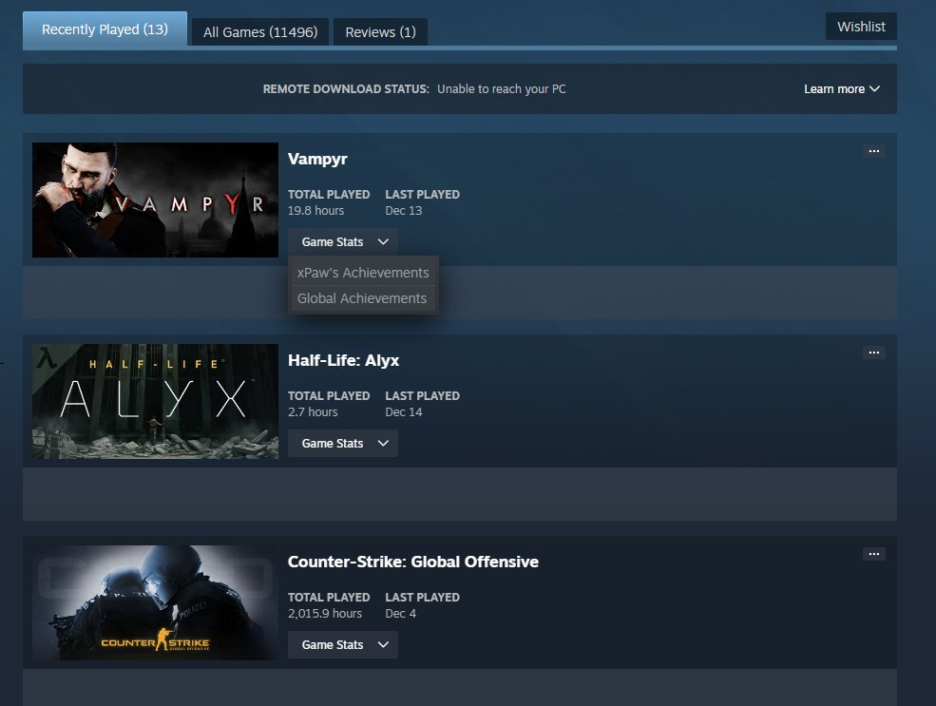Click the Counter-Strike cover image
936x706 pixels.
pos(155,602)
